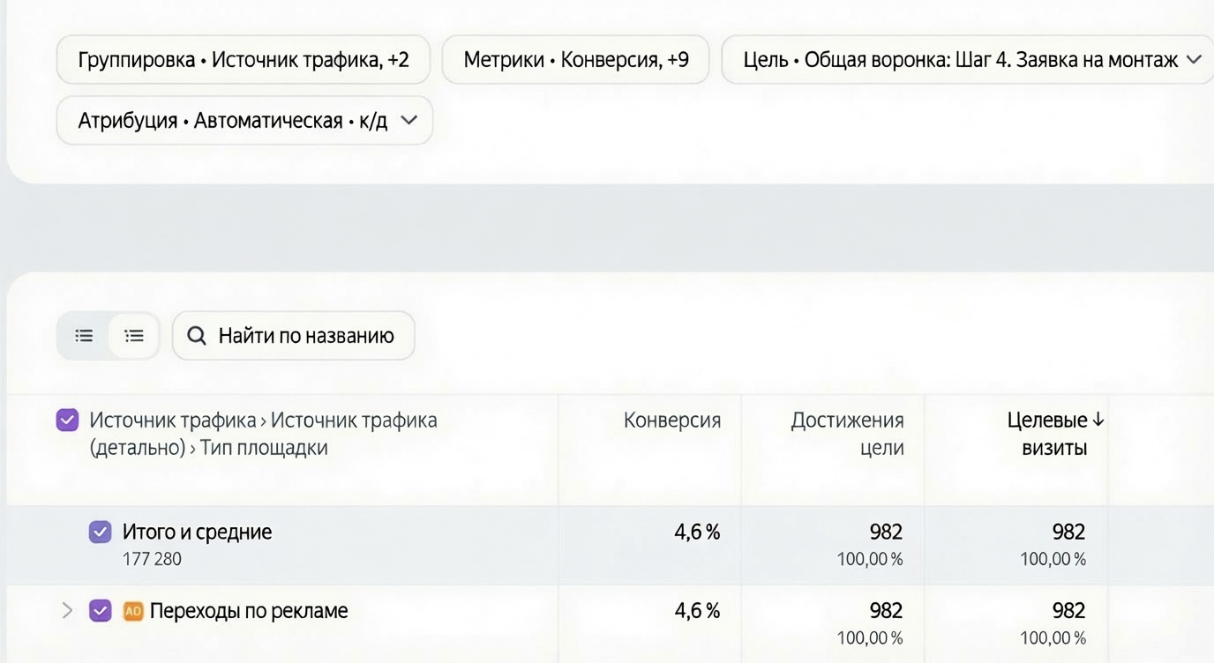
Task: Switch to the flat list view icon
Action: pos(84,336)
